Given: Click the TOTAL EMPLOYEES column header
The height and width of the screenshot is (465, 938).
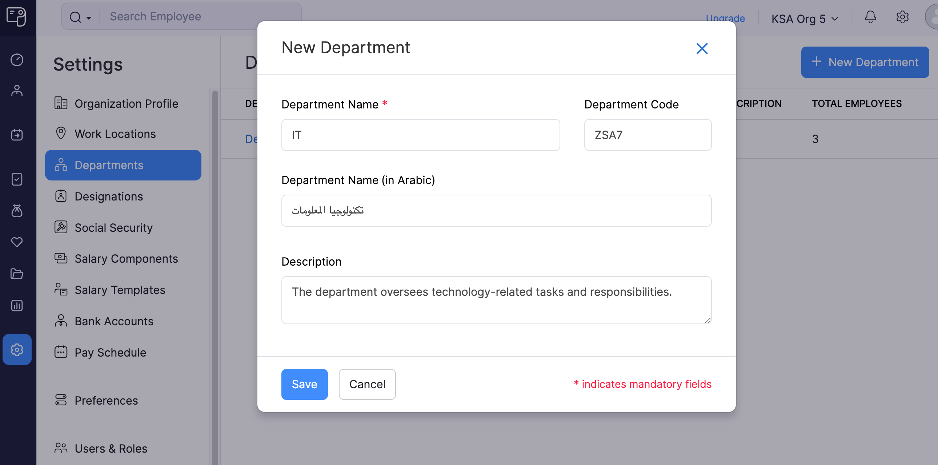Looking at the screenshot, I should click(x=857, y=103).
